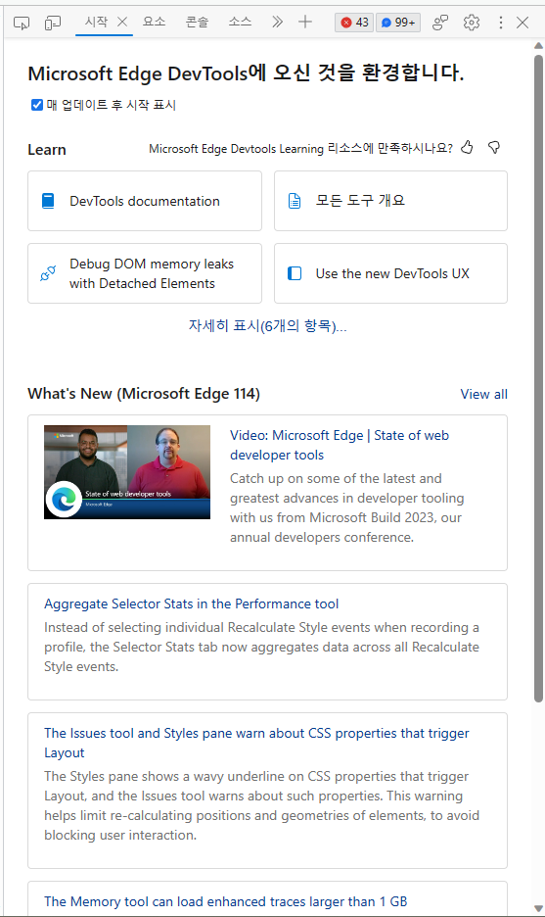Give thumbs down to Learning resources
545x917 pixels.
pyautogui.click(x=494, y=147)
